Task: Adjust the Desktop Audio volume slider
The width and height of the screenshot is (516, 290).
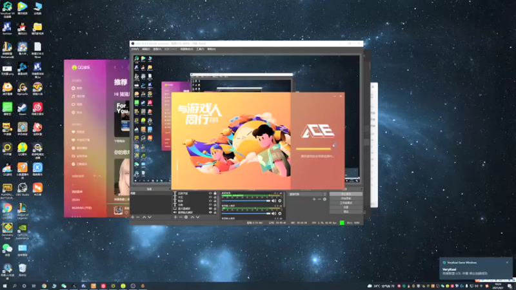Action: (x=246, y=200)
